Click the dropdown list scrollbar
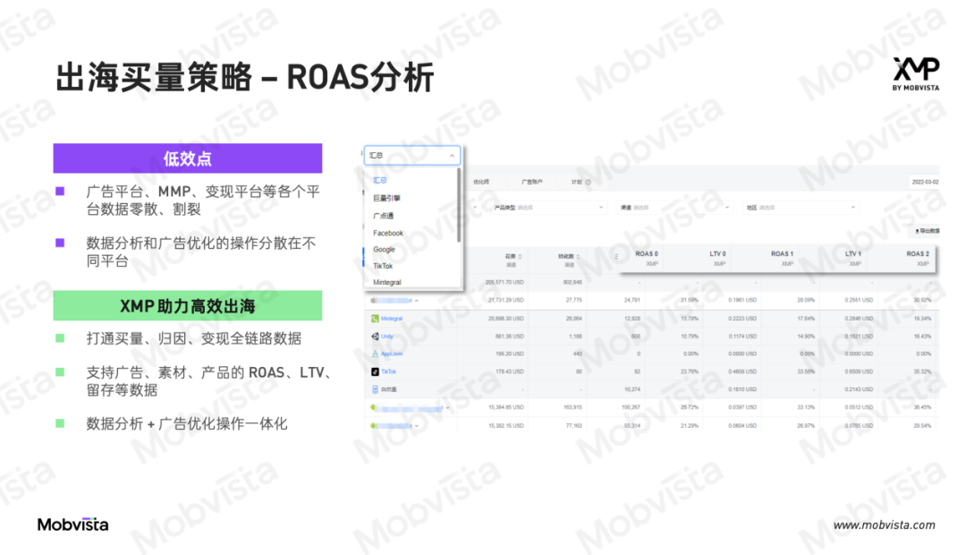The image size is (966, 555). pos(458,205)
